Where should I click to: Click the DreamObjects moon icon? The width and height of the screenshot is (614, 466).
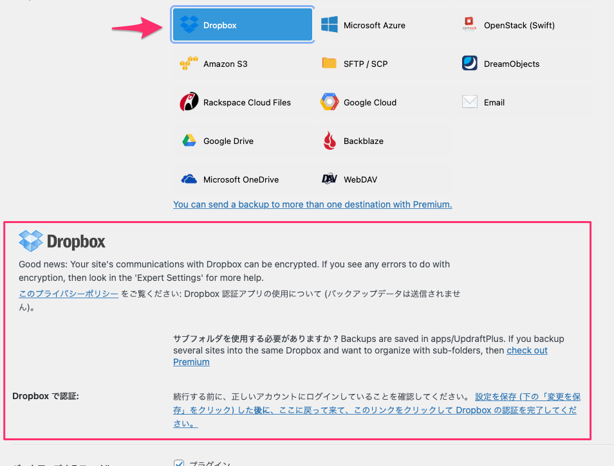[469, 63]
